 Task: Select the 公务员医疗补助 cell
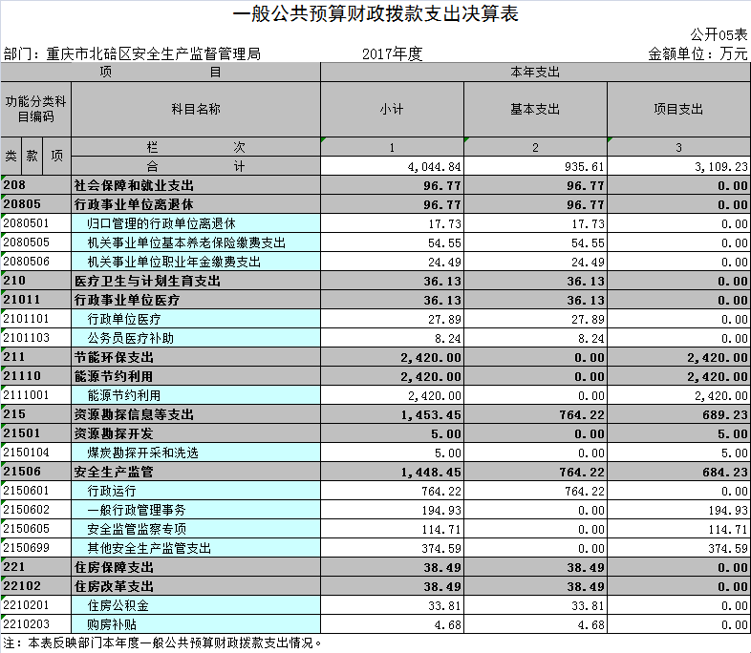tap(196, 338)
